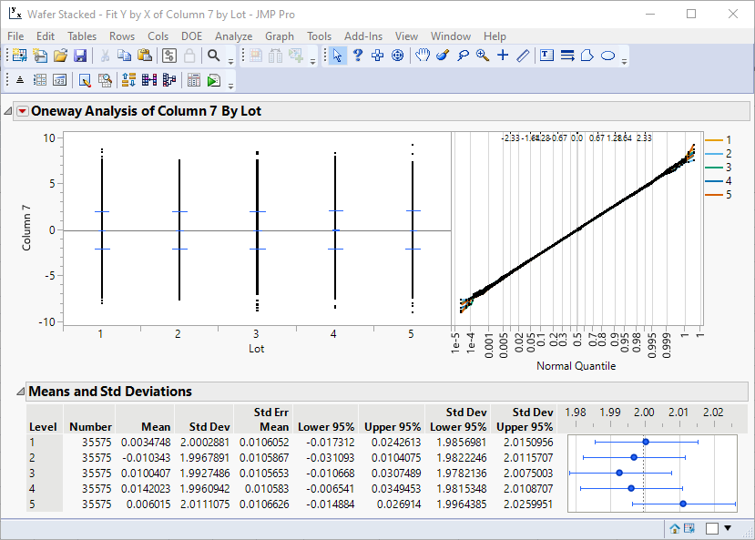755x540 pixels.
Task: Select the Magnifier zoom tool
Action: coord(482,56)
